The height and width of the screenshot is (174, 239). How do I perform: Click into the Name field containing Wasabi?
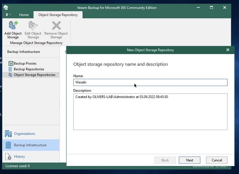[150, 82]
